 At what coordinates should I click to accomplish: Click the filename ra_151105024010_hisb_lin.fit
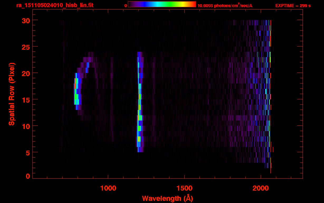(x=54, y=5)
